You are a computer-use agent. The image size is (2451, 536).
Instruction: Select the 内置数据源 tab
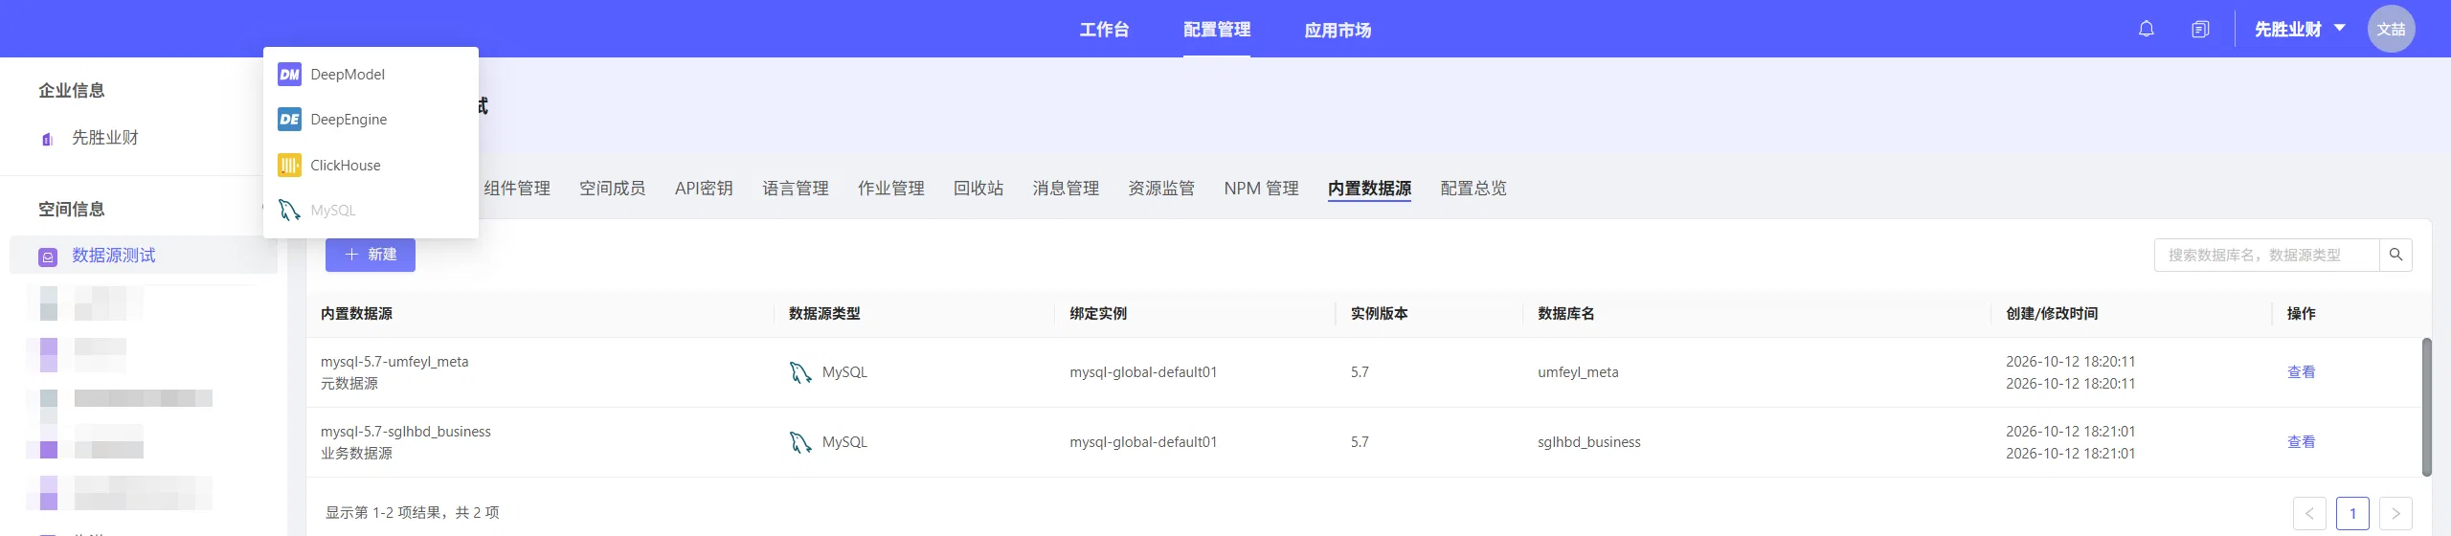pos(1369,189)
